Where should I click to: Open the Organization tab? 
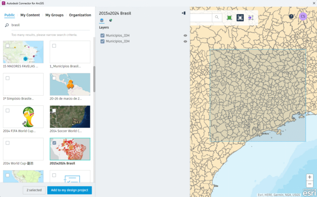coord(80,15)
